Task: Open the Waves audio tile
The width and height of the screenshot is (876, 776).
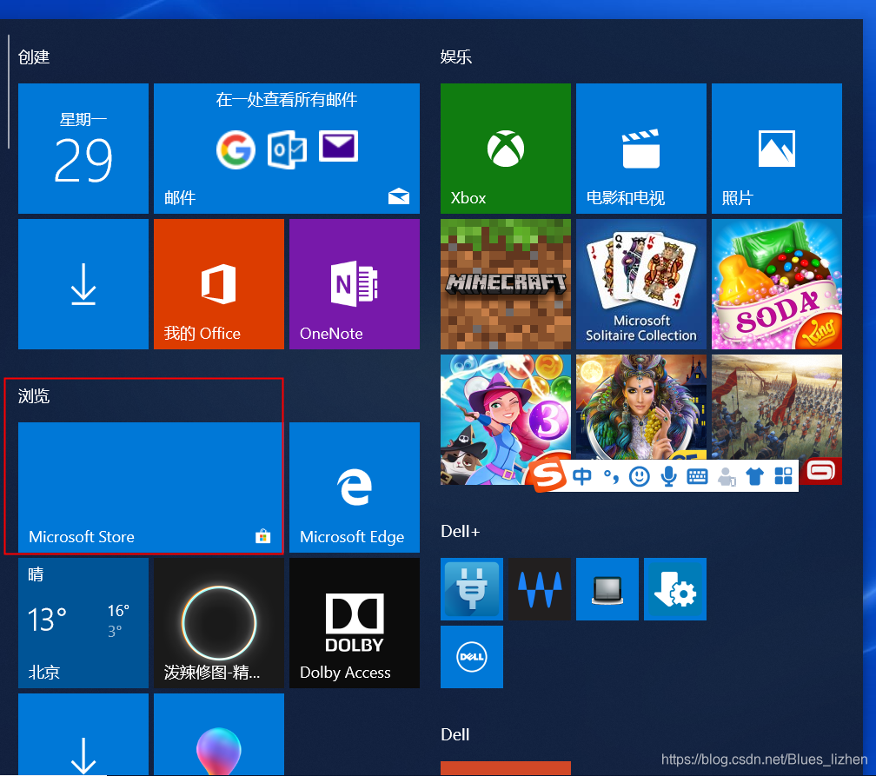Action: point(540,589)
